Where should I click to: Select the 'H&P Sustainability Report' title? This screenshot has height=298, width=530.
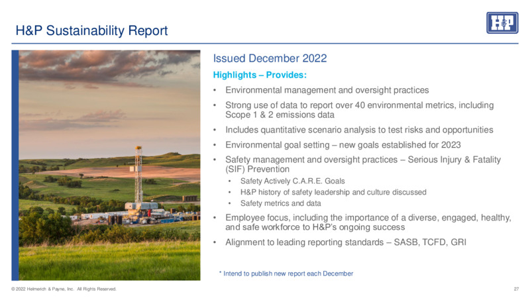pyautogui.click(x=91, y=30)
